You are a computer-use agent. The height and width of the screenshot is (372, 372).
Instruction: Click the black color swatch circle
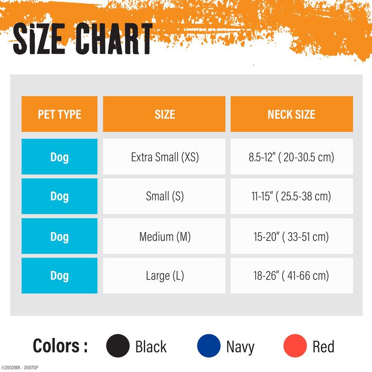(x=118, y=346)
